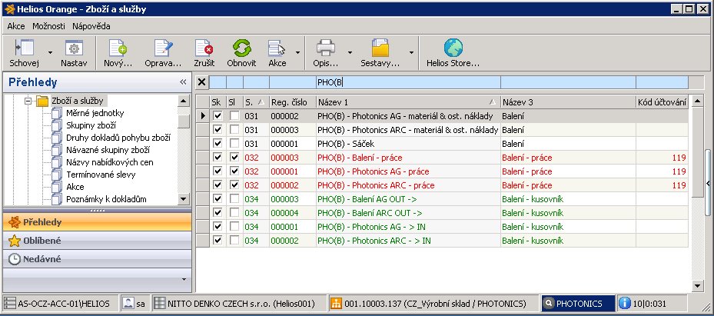This screenshot has width=714, height=316.
Task: Click the tree panel scroll up arrow
Action: coord(183,100)
